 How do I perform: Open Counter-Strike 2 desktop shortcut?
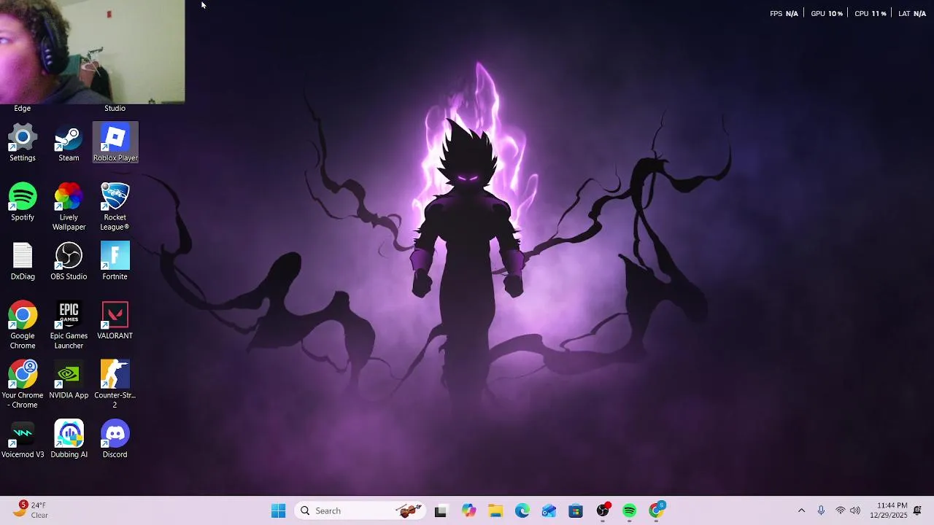tap(115, 385)
